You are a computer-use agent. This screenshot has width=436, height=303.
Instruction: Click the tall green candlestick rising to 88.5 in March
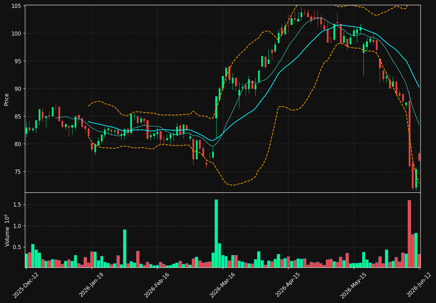pos(216,107)
